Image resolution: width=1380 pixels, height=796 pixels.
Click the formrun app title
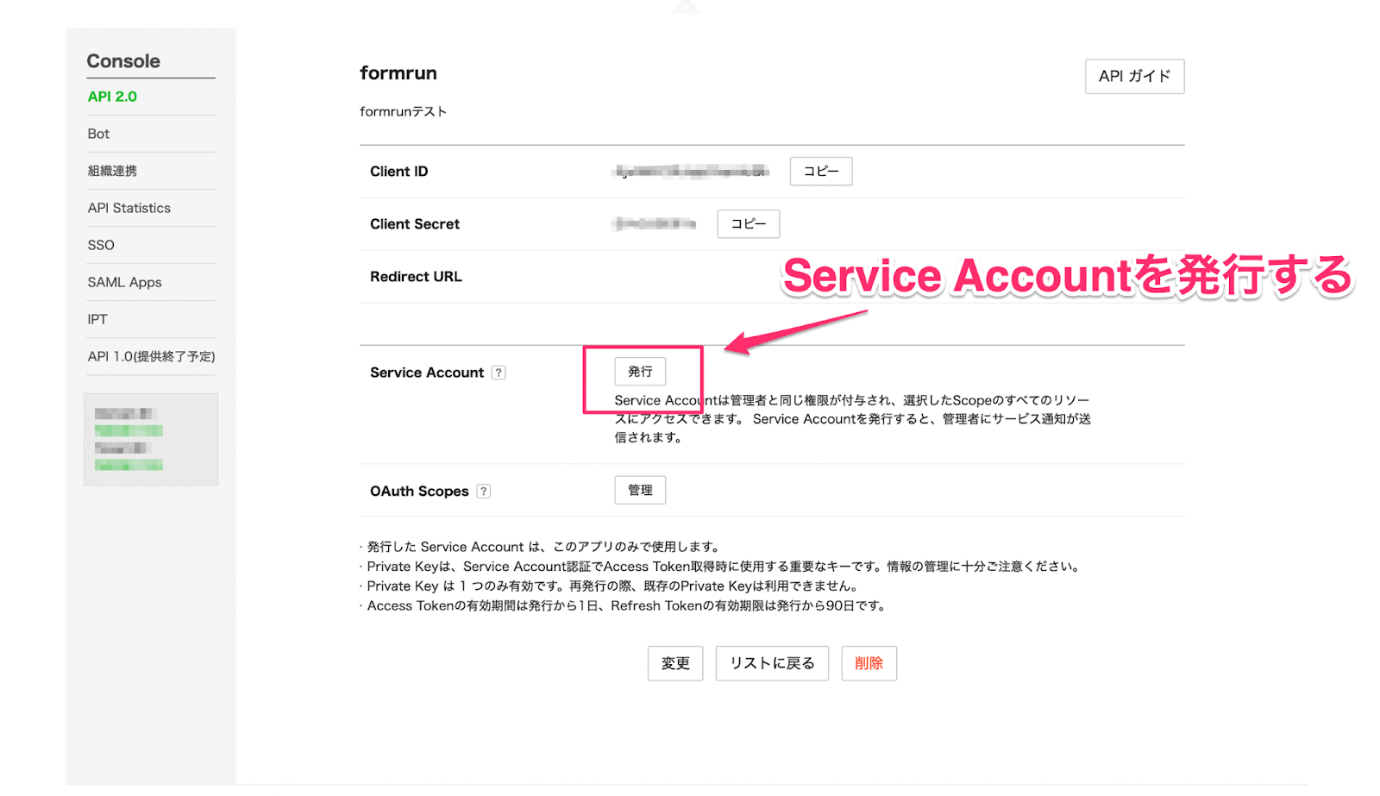(398, 73)
